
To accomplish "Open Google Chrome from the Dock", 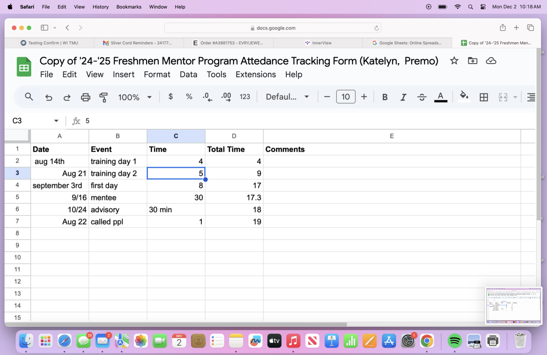I will point(427,341).
